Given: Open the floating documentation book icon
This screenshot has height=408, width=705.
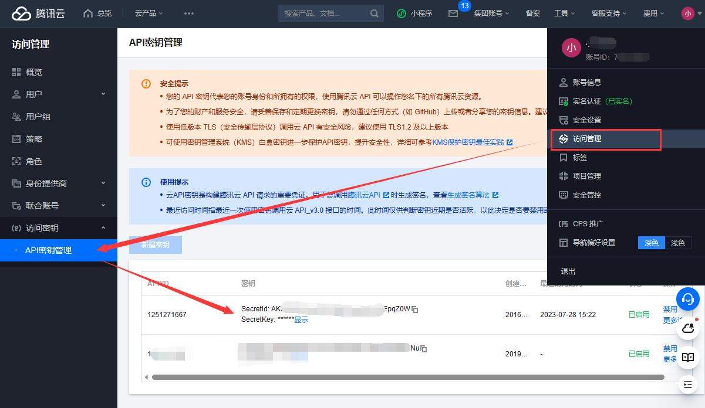Looking at the screenshot, I should pos(688,357).
